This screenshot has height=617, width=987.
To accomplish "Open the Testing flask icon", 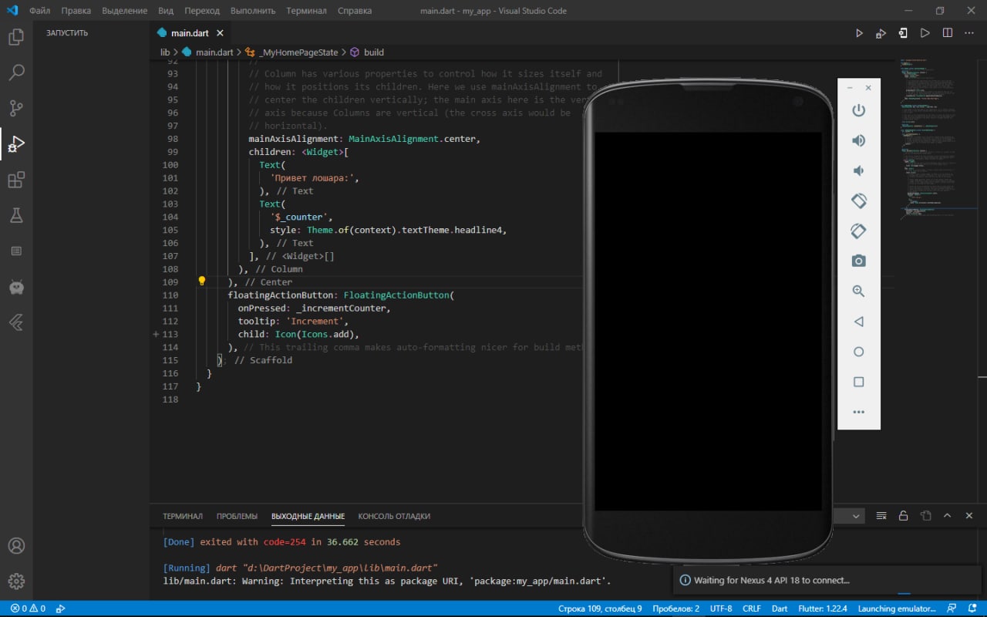I will point(16,215).
